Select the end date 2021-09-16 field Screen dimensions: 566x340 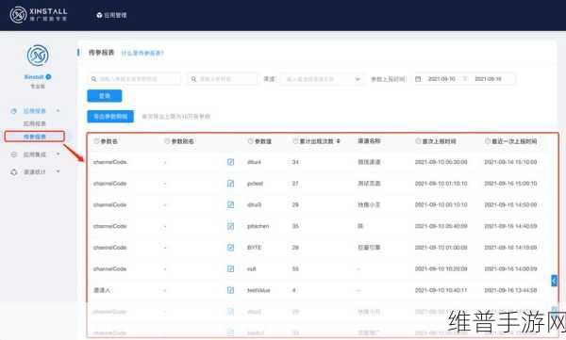488,79
